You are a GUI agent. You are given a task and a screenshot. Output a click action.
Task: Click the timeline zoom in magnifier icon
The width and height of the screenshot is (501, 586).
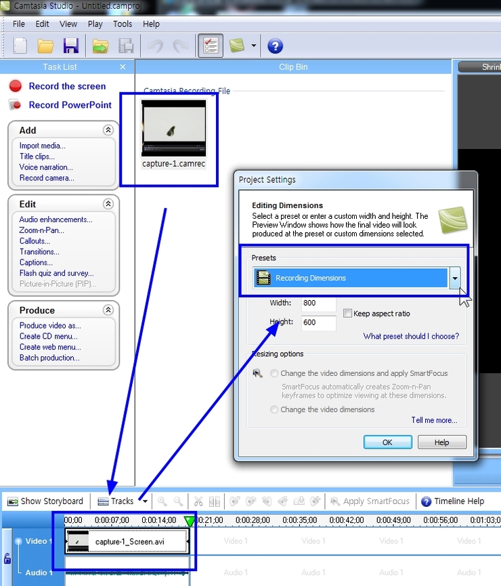(x=162, y=501)
